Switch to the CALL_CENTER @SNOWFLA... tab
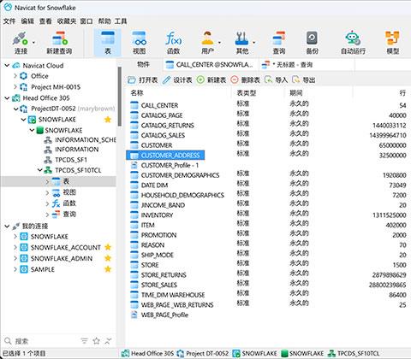 [x=211, y=65]
